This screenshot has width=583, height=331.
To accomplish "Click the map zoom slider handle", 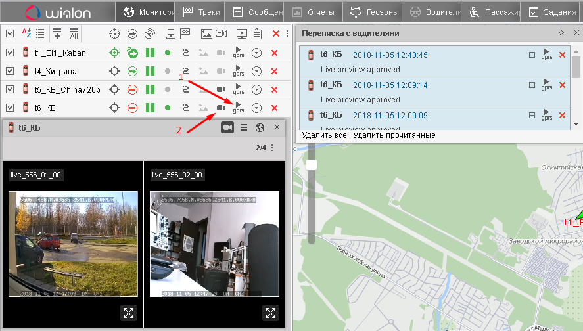I will pyautogui.click(x=312, y=164).
